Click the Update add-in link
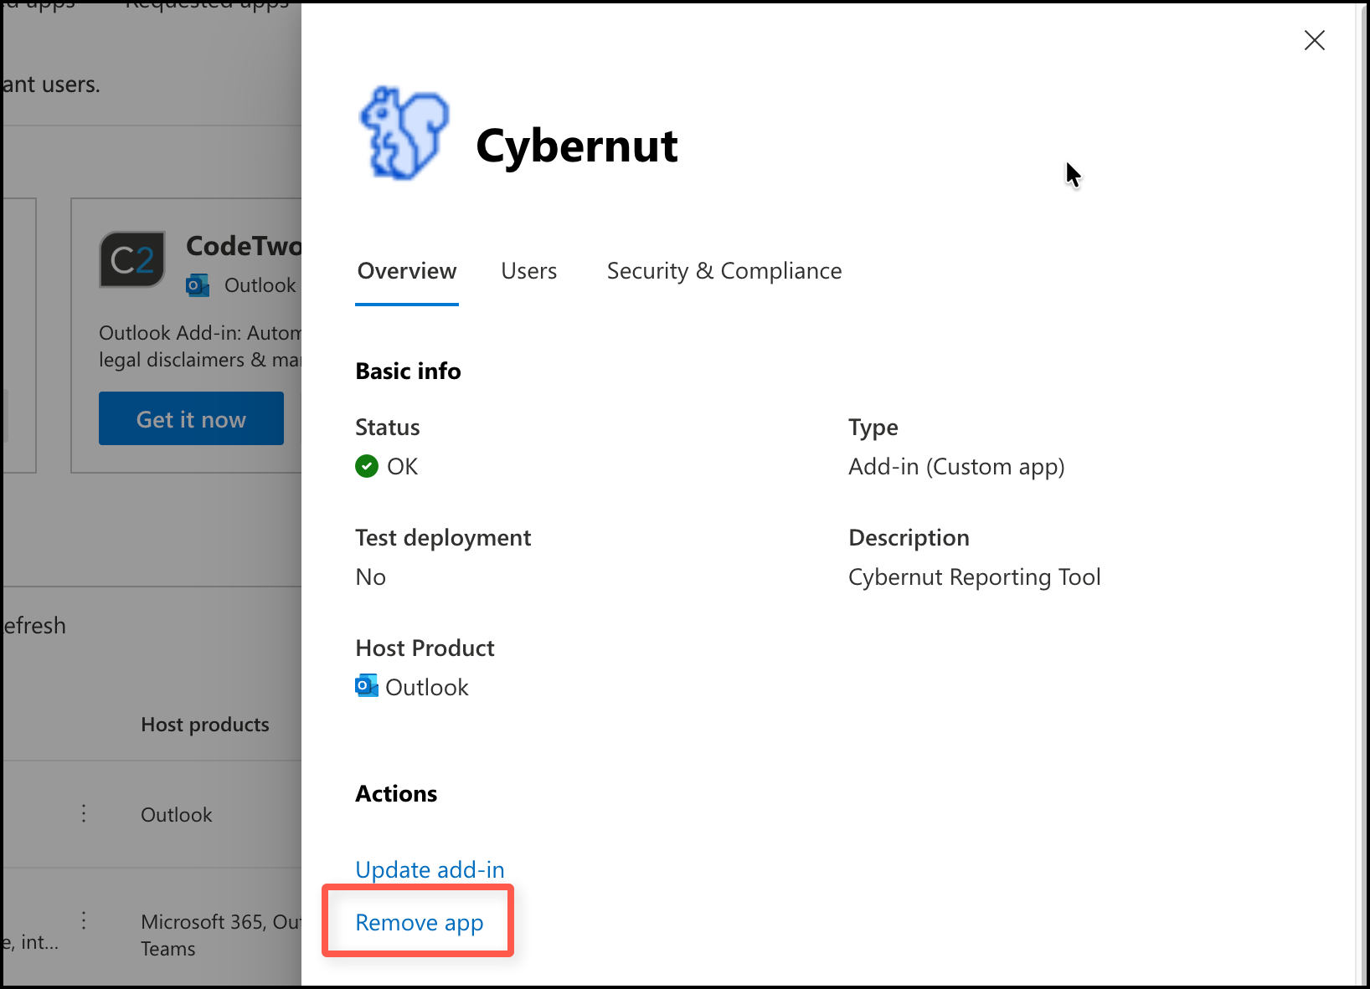The width and height of the screenshot is (1370, 989). [430, 869]
